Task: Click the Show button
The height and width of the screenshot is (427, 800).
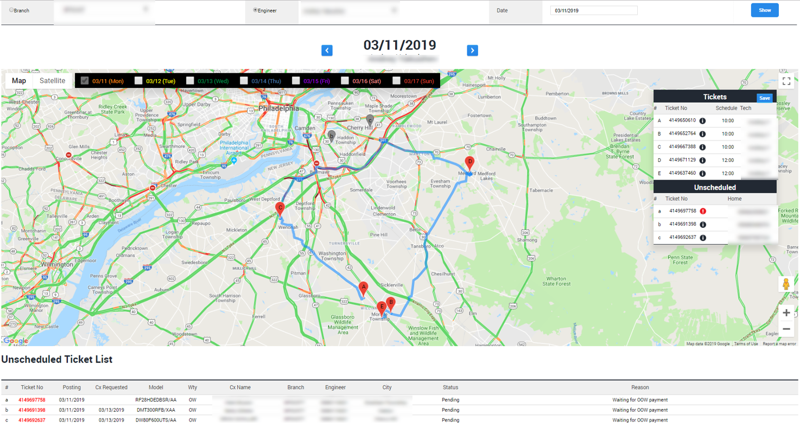Action: coord(765,10)
